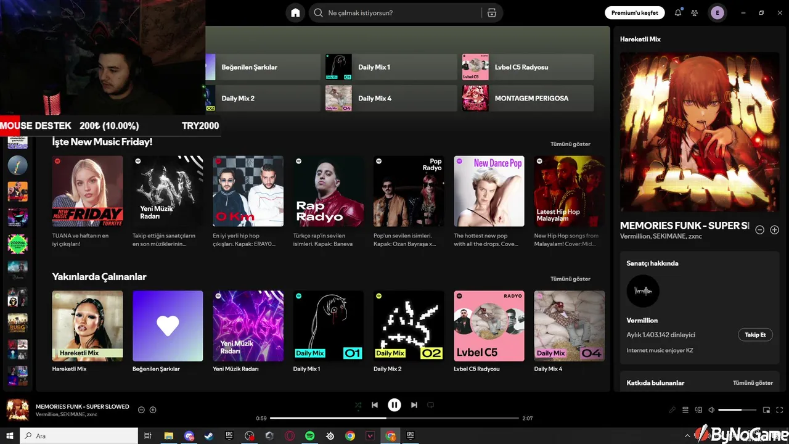Image resolution: width=789 pixels, height=444 pixels.
Task: Enter full screen player mode
Action: [x=780, y=410]
